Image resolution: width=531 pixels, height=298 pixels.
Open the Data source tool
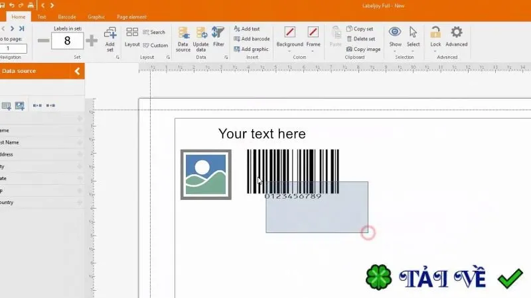(x=183, y=40)
